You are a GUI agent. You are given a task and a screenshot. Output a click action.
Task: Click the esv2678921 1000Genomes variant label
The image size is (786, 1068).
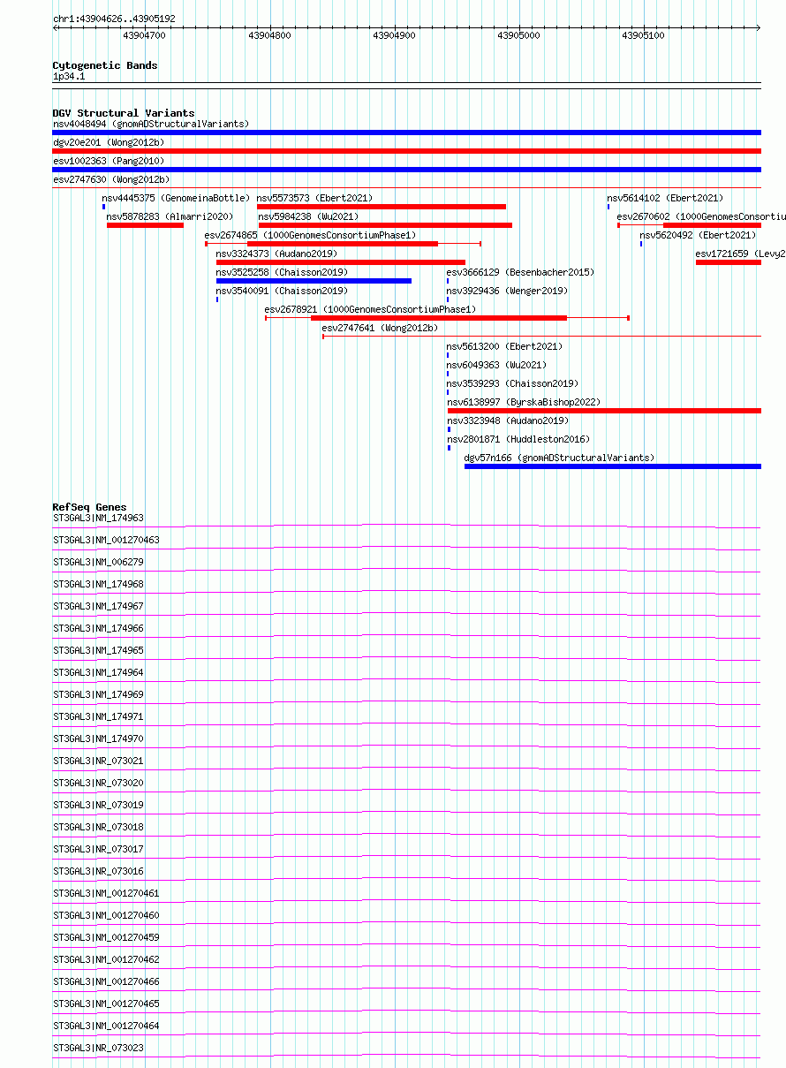point(370,309)
